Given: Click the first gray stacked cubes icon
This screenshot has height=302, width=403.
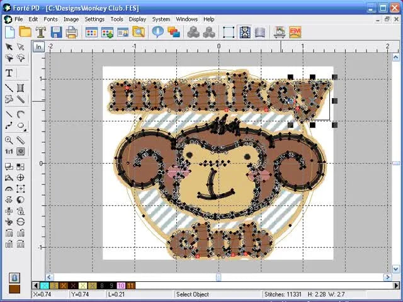Looking at the screenshot, I should coord(193,32).
